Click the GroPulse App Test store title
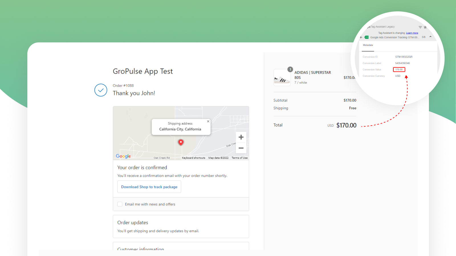 point(143,71)
